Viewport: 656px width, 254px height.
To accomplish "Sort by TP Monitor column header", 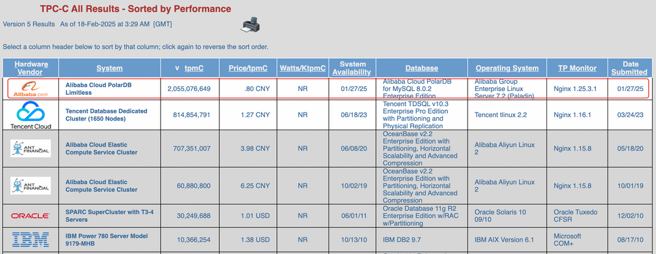I will 577,68.
